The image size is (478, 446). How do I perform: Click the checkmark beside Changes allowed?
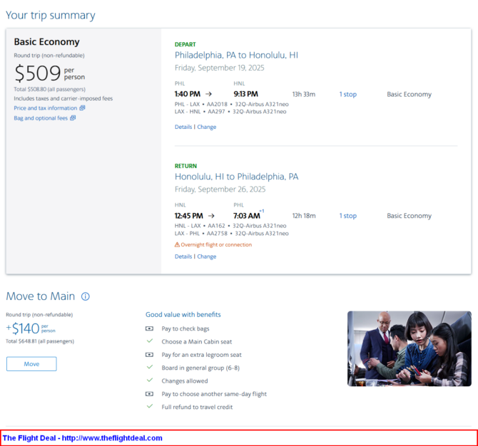(150, 380)
